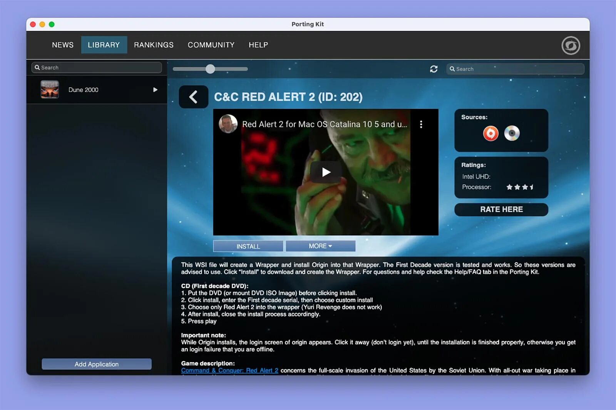Close the Porting Kit window

pos(33,24)
